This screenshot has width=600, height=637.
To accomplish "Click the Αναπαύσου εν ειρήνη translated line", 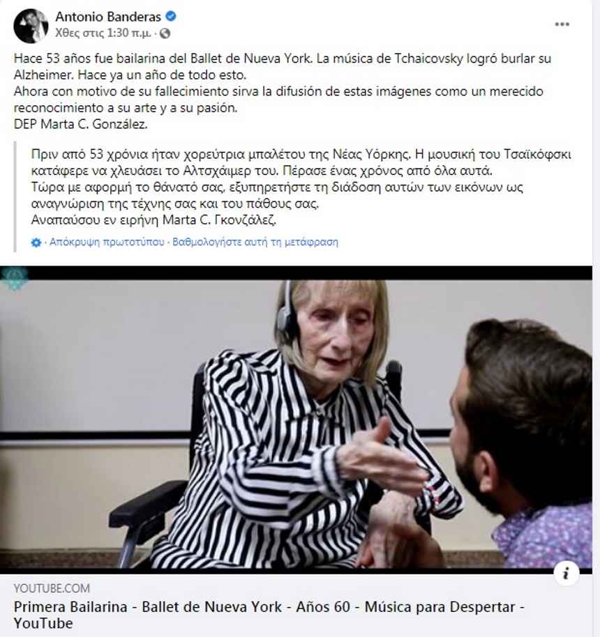I will tap(153, 220).
